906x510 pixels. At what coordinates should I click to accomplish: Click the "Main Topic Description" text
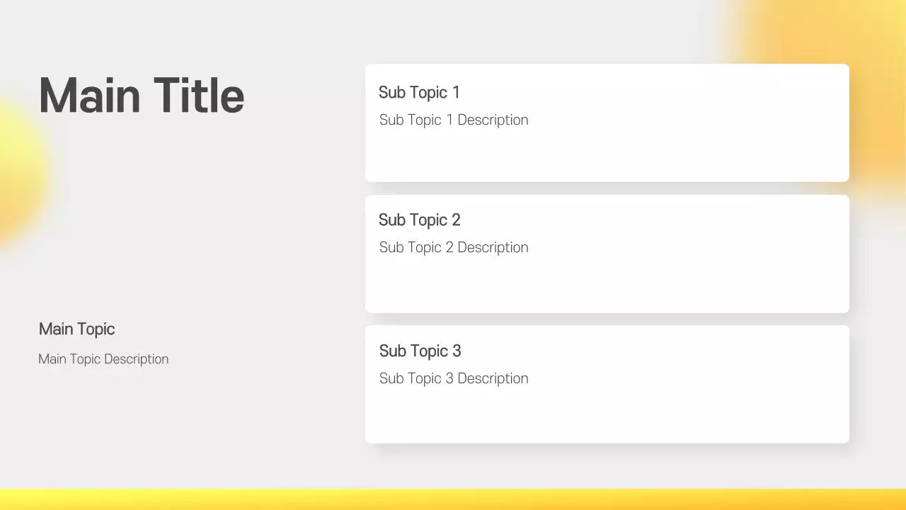pyautogui.click(x=103, y=359)
